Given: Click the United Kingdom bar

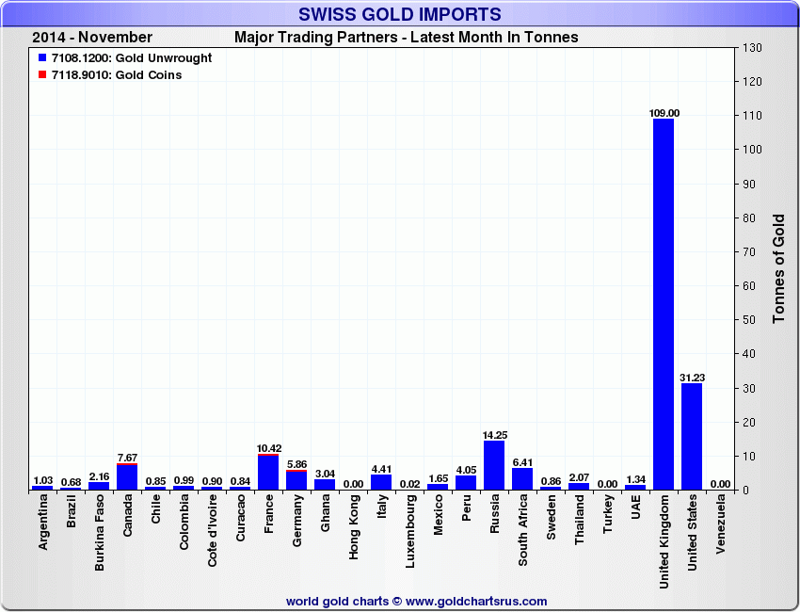Looking at the screenshot, I should pyautogui.click(x=664, y=301).
